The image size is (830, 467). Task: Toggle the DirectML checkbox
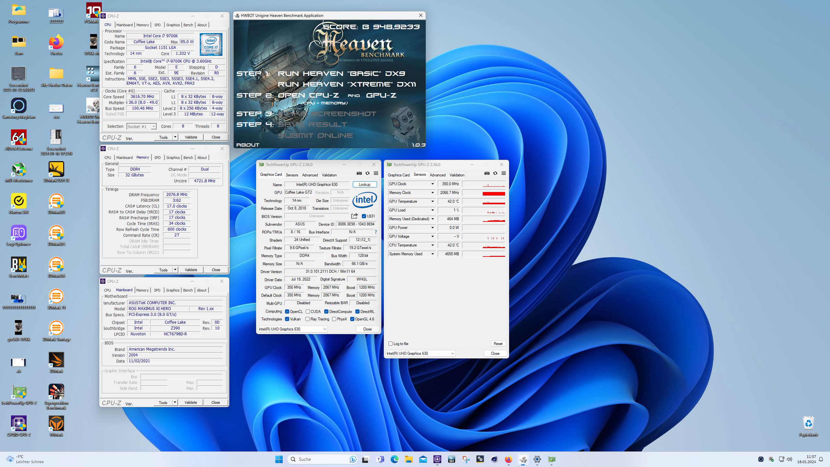coord(357,312)
